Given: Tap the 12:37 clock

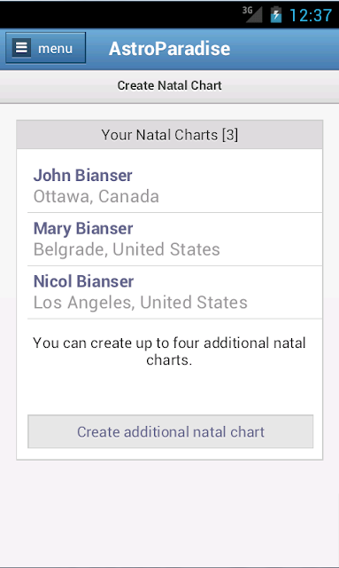Looking at the screenshot, I should [311, 15].
